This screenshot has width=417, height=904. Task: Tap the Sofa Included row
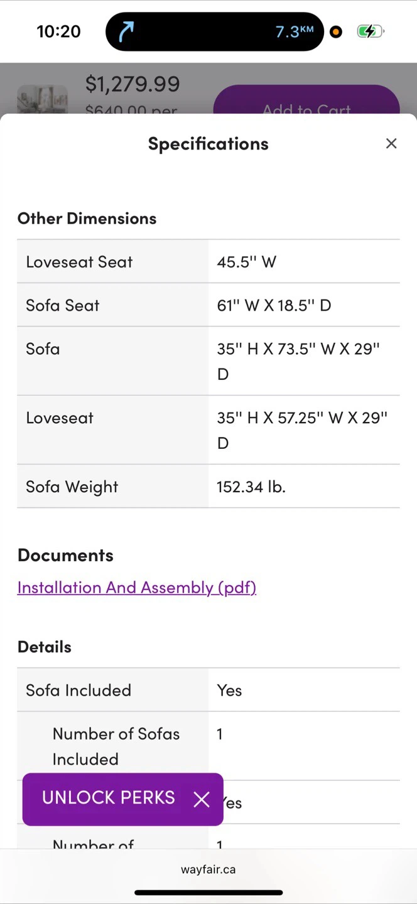pyautogui.click(x=208, y=690)
